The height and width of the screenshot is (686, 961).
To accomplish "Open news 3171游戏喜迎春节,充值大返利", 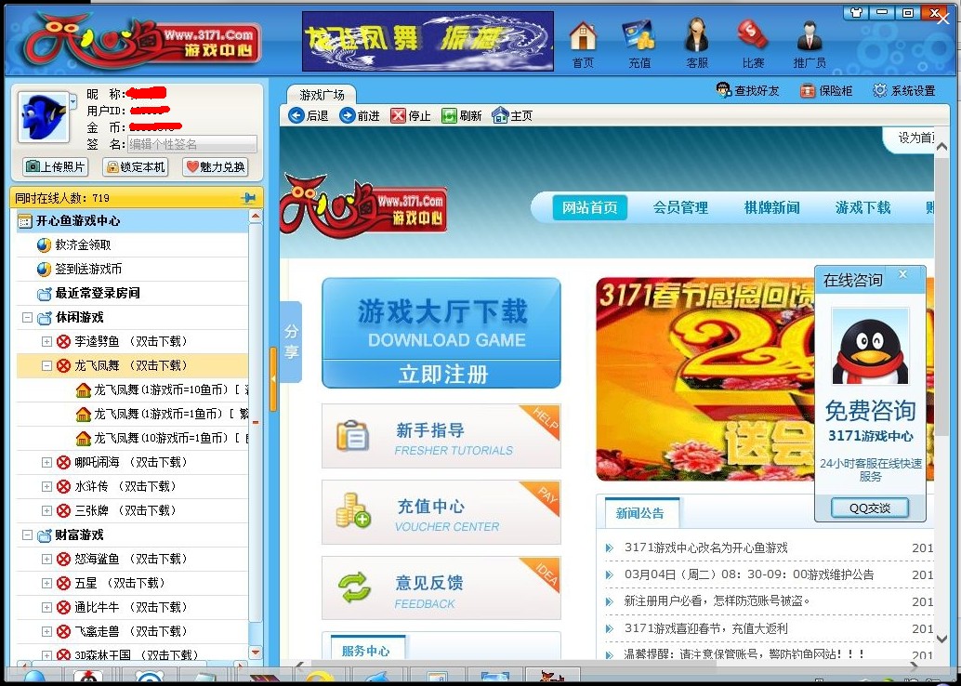I will click(x=705, y=628).
